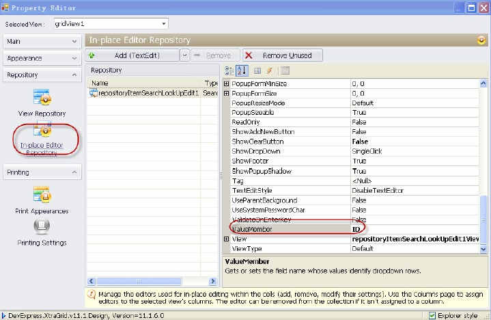
Task: Select repositoryItemSearchLookUpEdit1 row
Action: click(x=153, y=93)
